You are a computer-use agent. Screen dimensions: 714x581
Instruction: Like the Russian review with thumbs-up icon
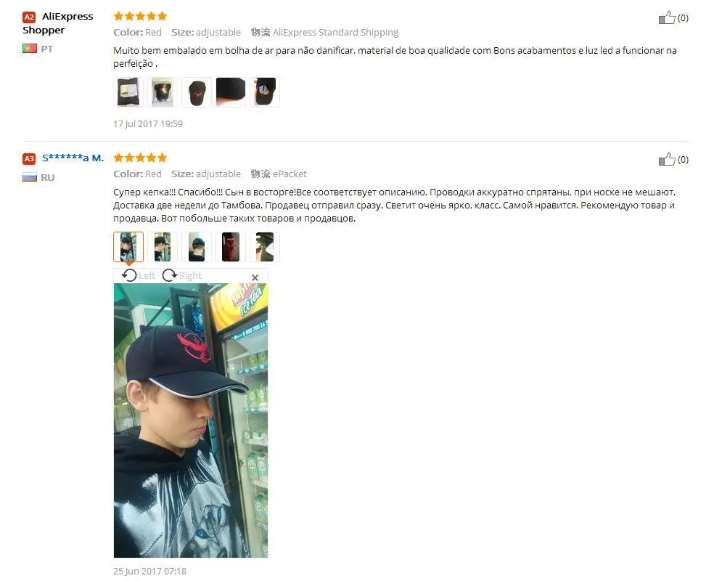tap(667, 160)
